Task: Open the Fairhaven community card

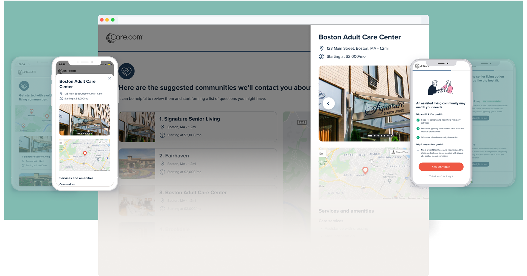Action: (198, 164)
